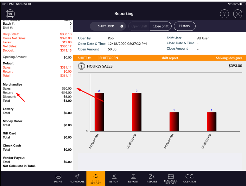Open the Zz Report
This screenshot has height=186, width=246.
(x=152, y=178)
